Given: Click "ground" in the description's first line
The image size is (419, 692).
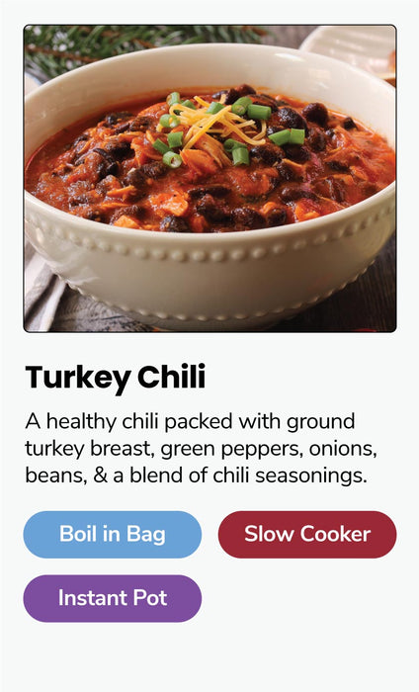Looking at the screenshot, I should point(320,423).
